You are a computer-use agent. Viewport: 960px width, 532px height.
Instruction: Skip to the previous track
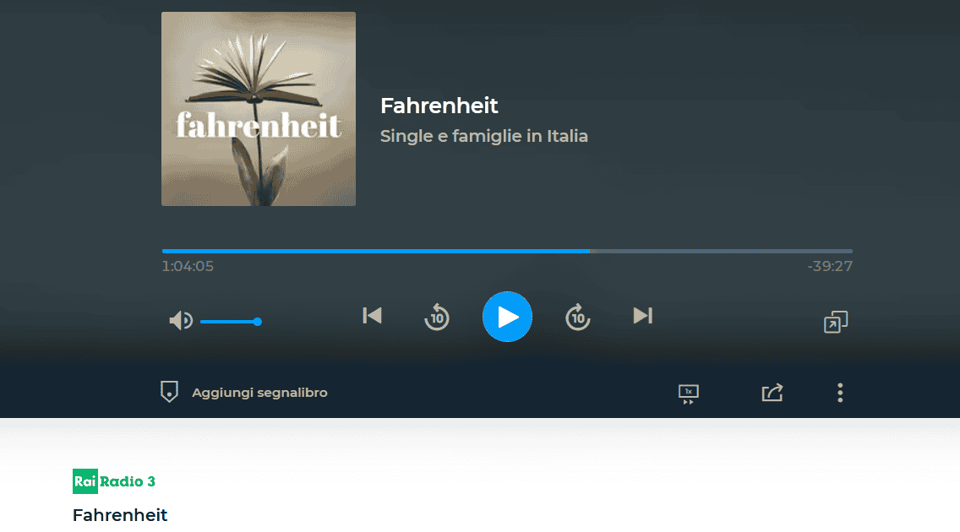click(372, 316)
